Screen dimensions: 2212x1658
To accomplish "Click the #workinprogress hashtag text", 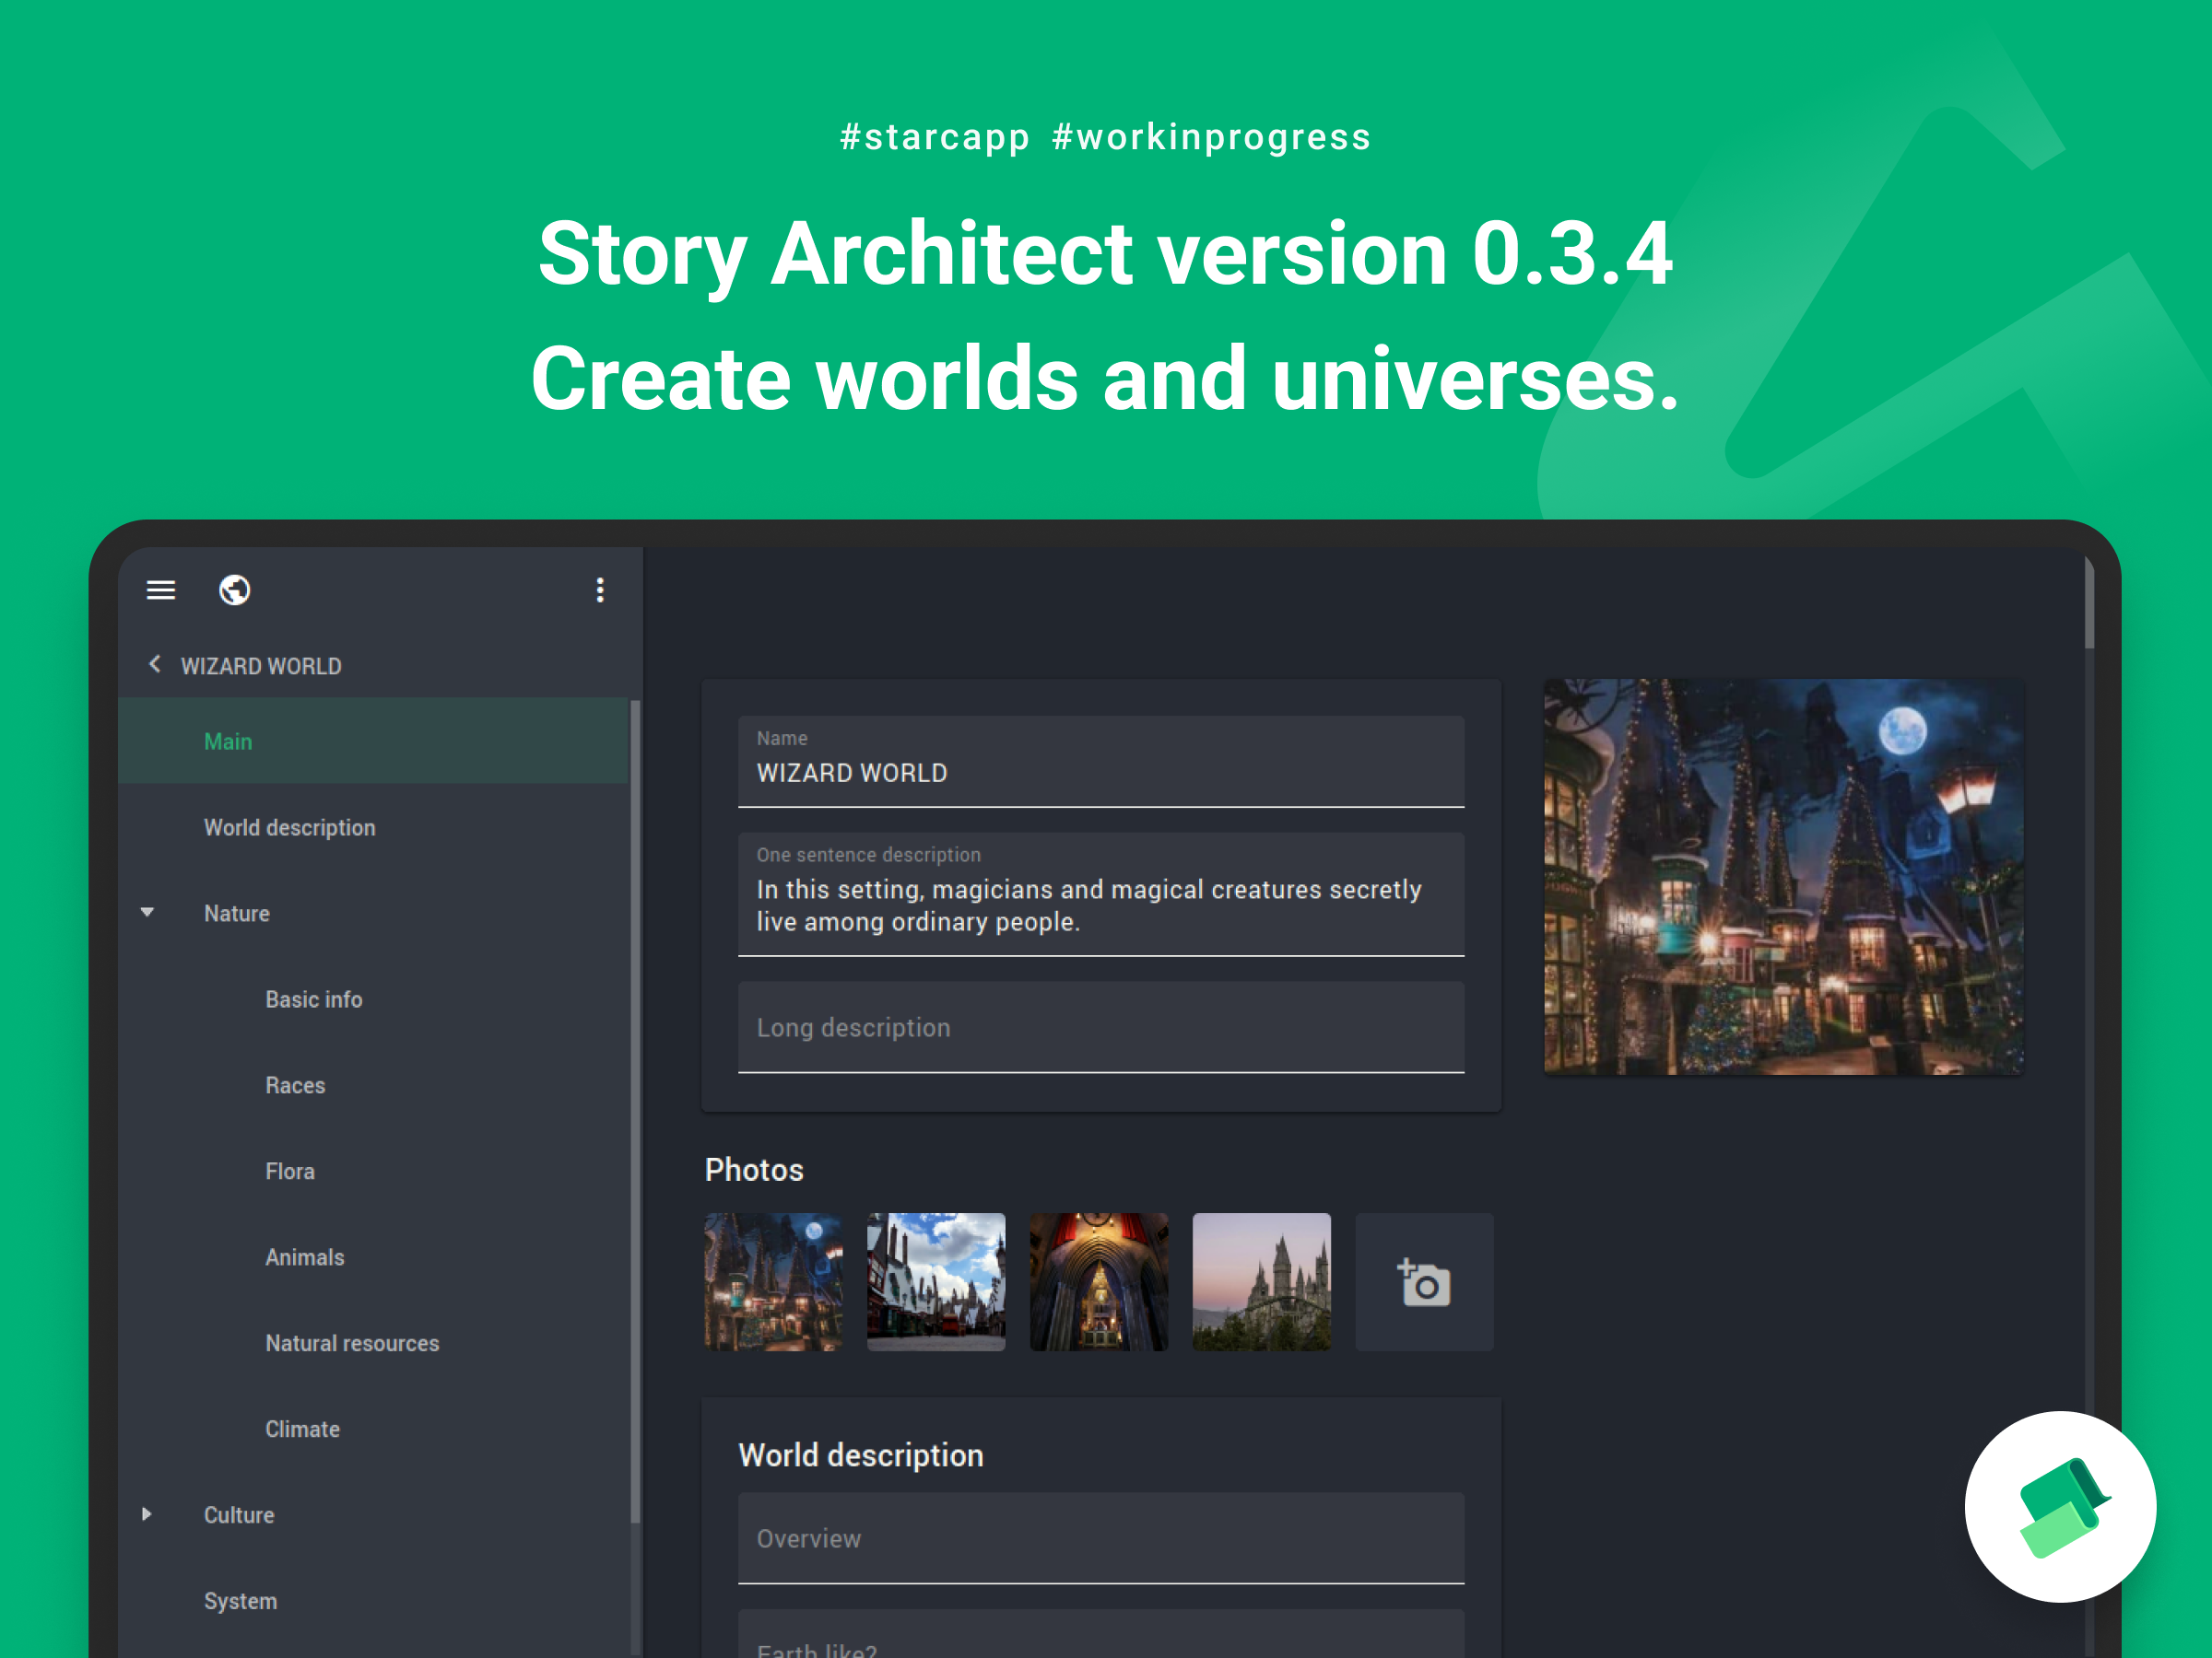I will 1212,137.
